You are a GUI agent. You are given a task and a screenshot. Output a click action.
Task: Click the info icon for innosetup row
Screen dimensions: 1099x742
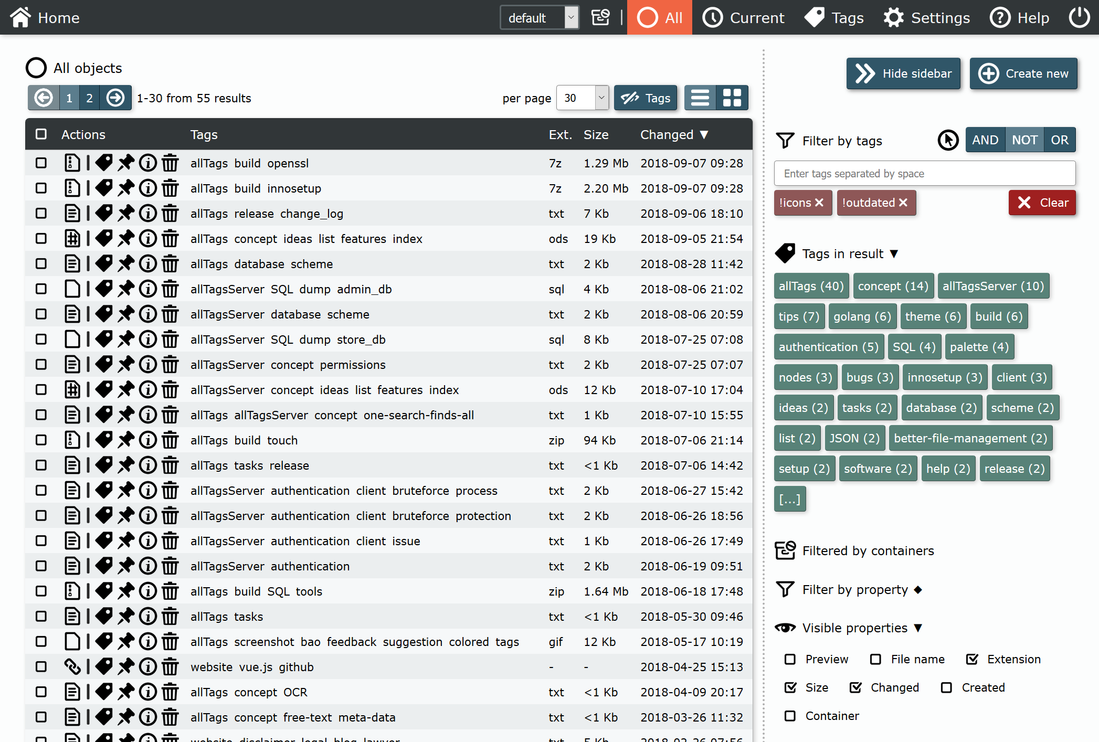tap(148, 188)
